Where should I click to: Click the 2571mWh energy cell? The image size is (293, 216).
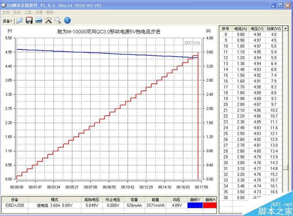[x=155, y=205]
